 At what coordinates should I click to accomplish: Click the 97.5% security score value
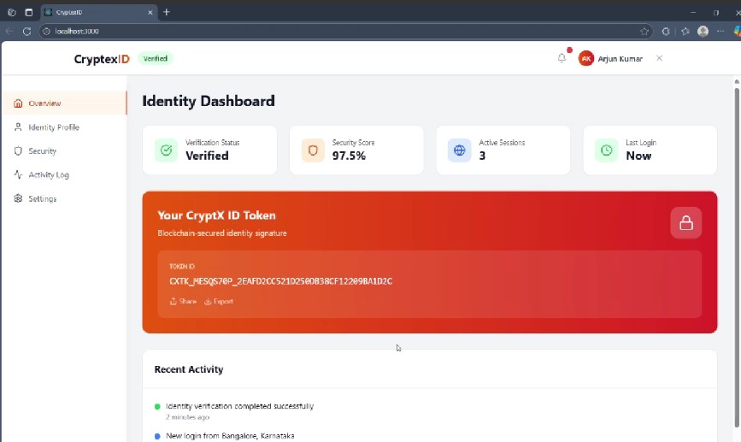point(349,156)
